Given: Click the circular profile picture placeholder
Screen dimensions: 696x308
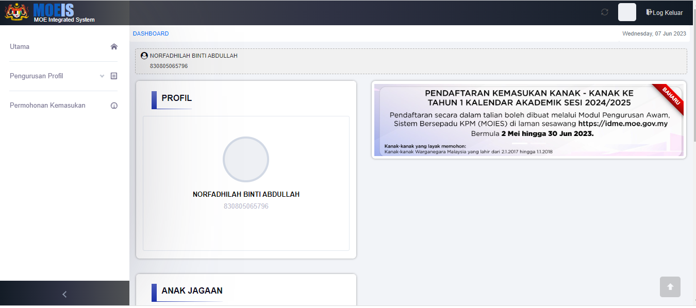Looking at the screenshot, I should coord(246,160).
